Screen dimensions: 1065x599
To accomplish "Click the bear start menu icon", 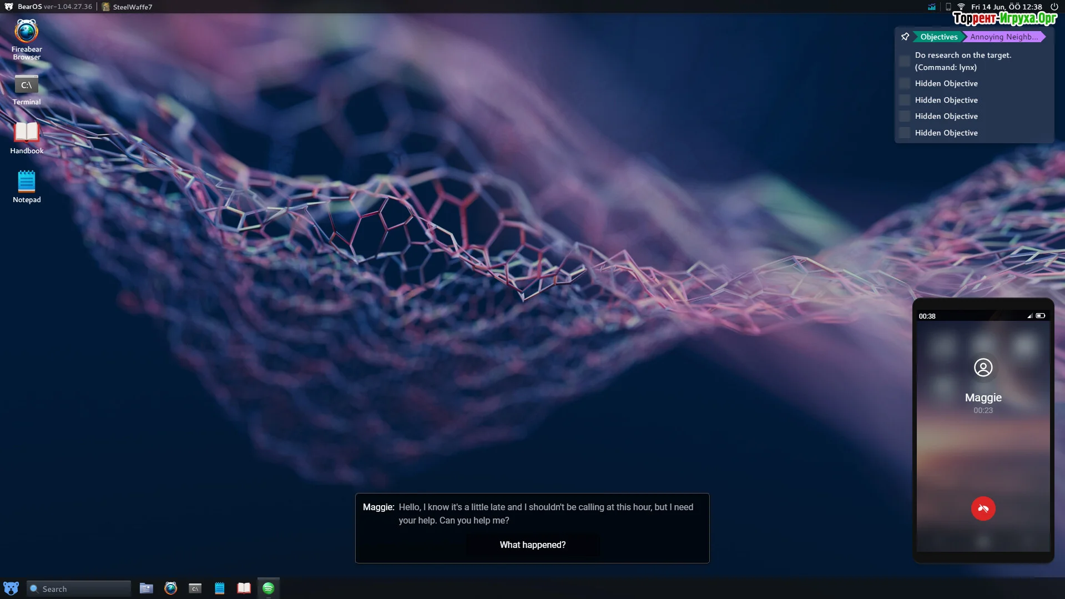I will click(11, 588).
